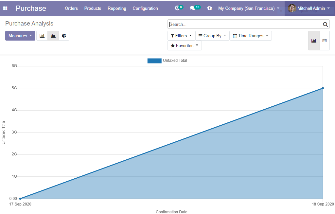Expand the Filters dropdown
Viewport: 335px width, 214px height.
pos(181,36)
